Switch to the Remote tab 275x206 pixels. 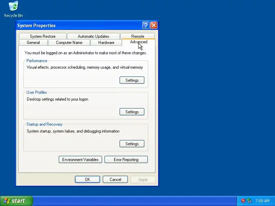point(138,36)
